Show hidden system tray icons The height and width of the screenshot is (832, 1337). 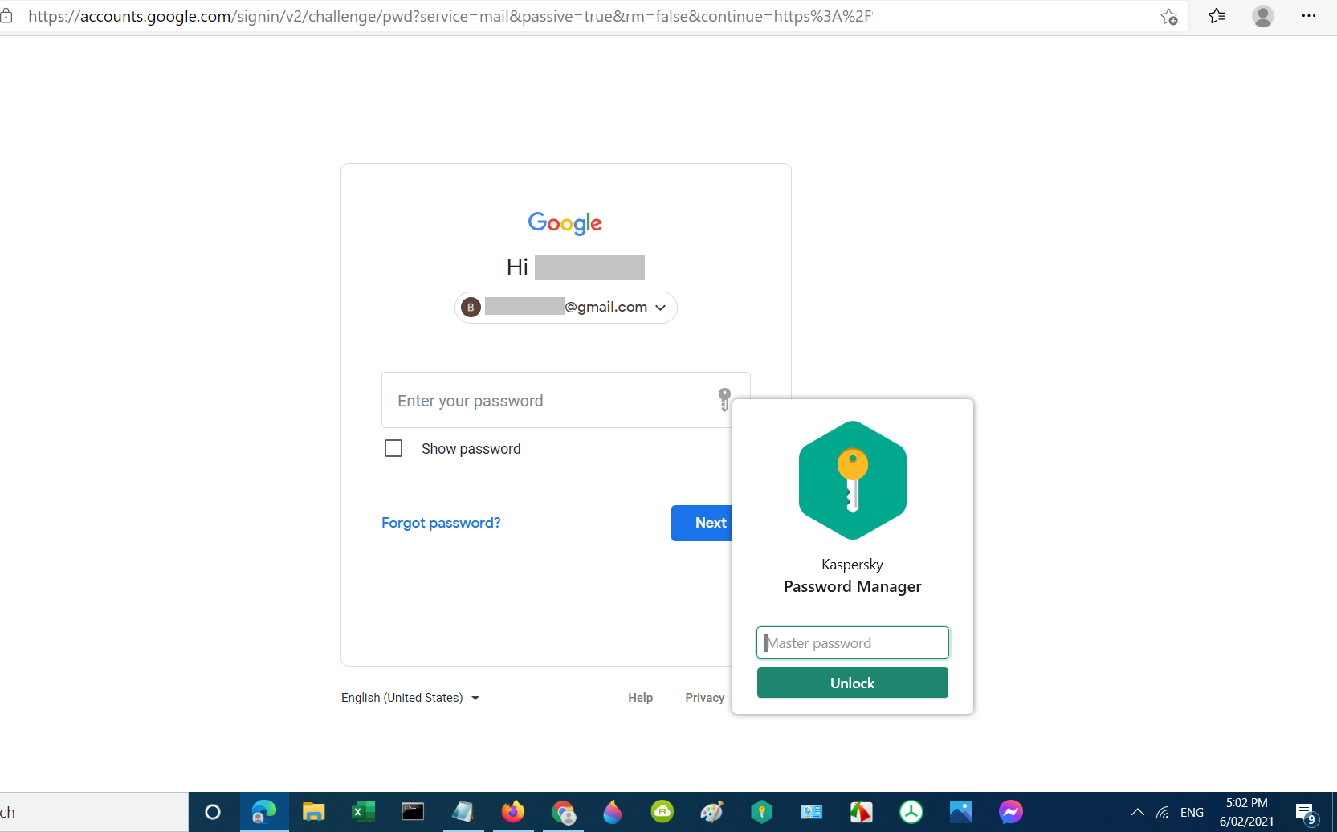tap(1137, 812)
